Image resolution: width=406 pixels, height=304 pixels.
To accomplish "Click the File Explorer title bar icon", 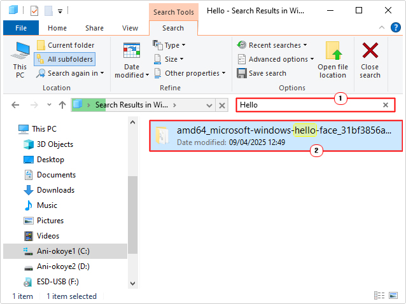I will [x=13, y=10].
